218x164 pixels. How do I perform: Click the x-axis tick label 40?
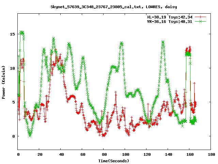coord(61,154)
